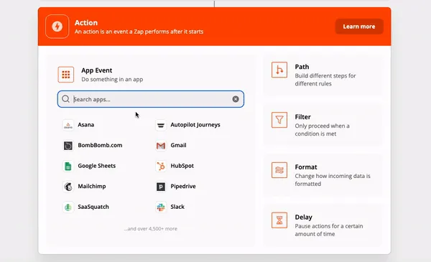Focus the Search apps input field
Screen dimensions: 431x262
[151, 99]
